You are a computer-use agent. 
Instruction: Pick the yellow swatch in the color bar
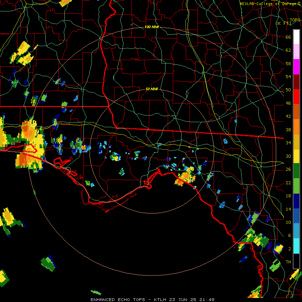click(296, 156)
